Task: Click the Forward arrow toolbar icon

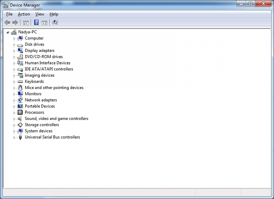Action: click(15, 23)
